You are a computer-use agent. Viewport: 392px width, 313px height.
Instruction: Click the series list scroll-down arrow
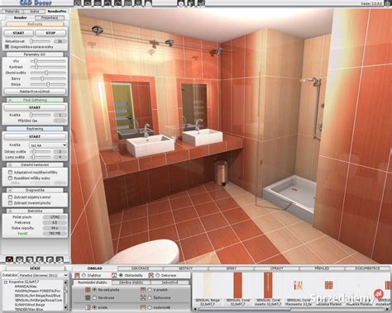point(65,307)
